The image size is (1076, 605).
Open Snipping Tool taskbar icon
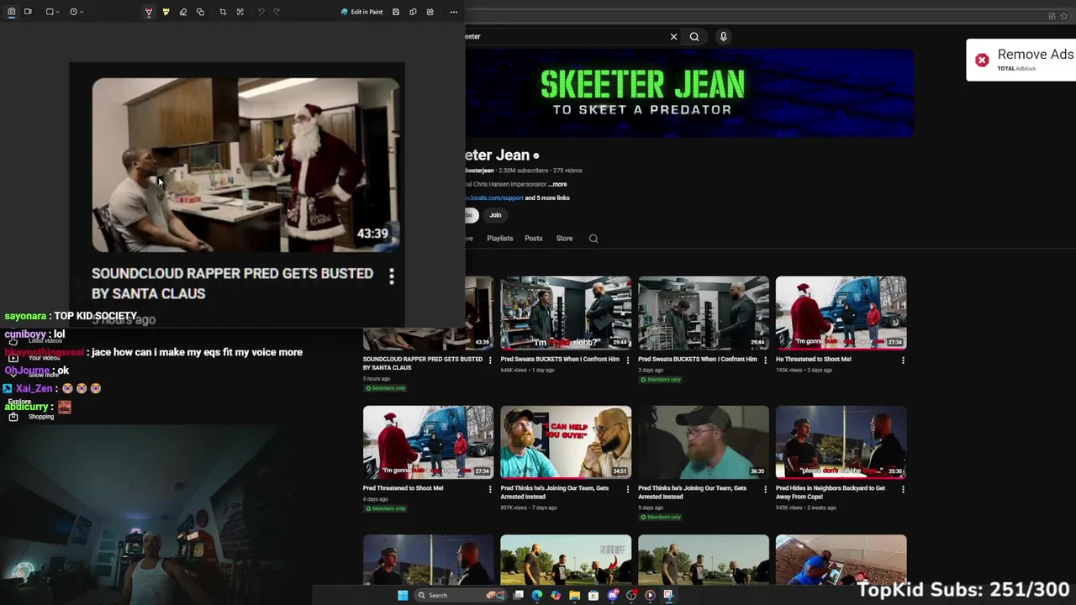click(x=668, y=595)
